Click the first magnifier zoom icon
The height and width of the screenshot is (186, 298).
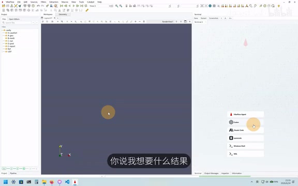point(116,6)
